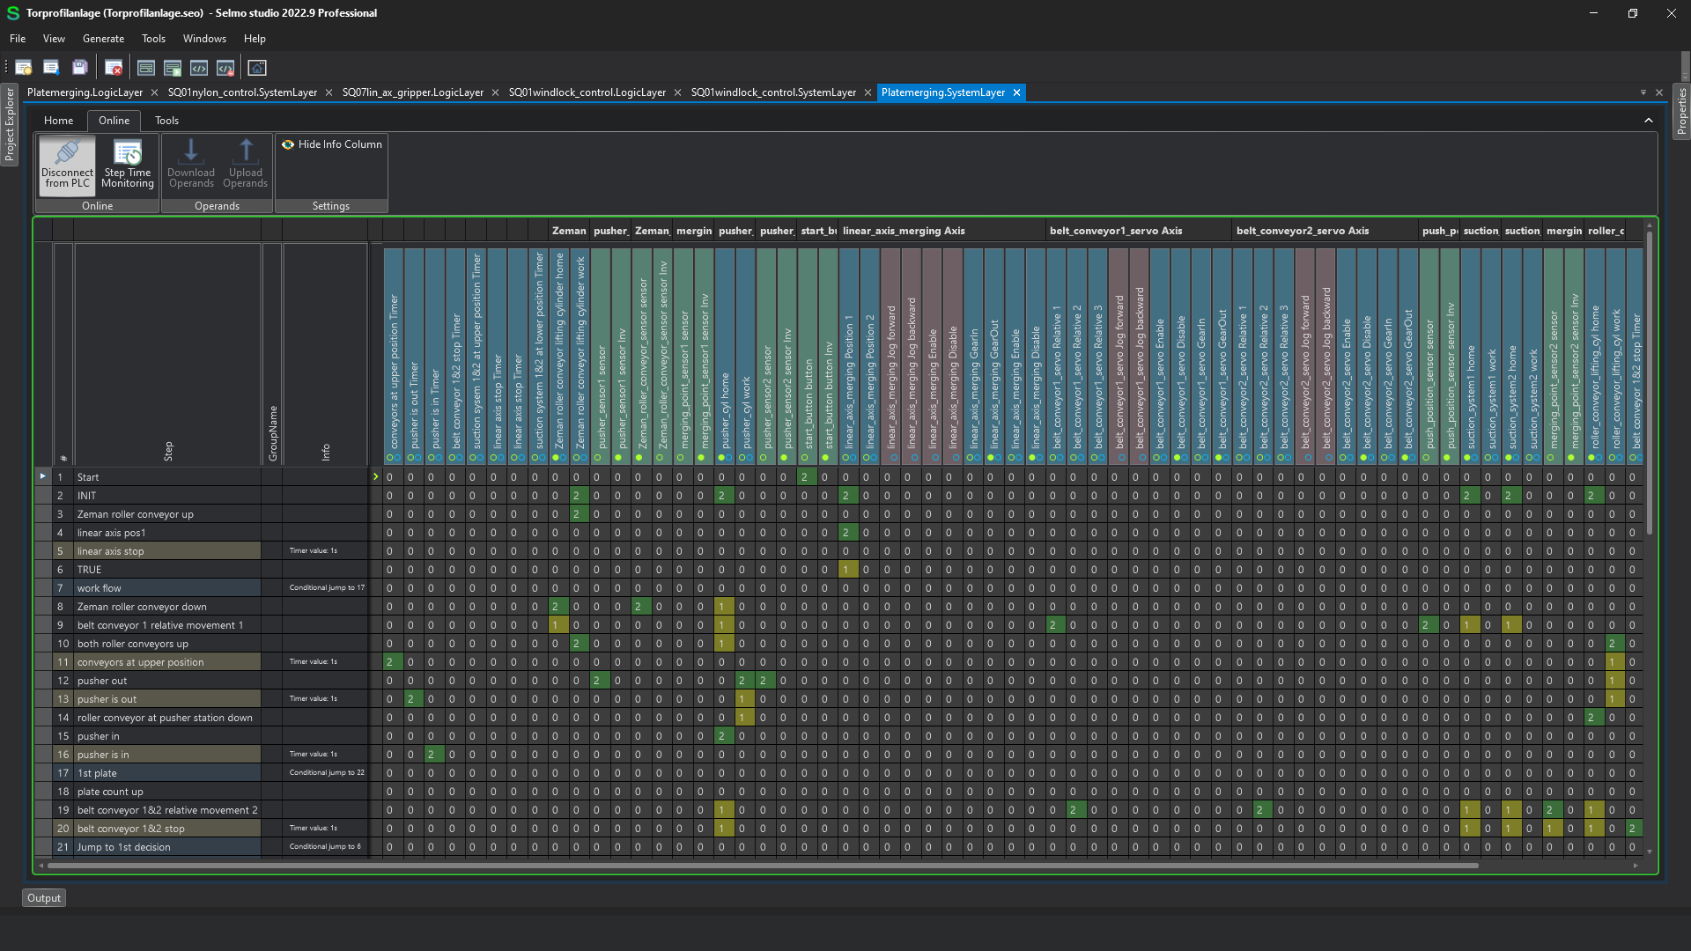The height and width of the screenshot is (951, 1691).
Task: Open the Generate menu
Action: pos(103,39)
